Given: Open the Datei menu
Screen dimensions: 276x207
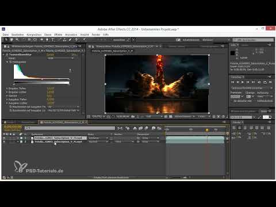Looking at the screenshot, I should [x=6, y=34].
